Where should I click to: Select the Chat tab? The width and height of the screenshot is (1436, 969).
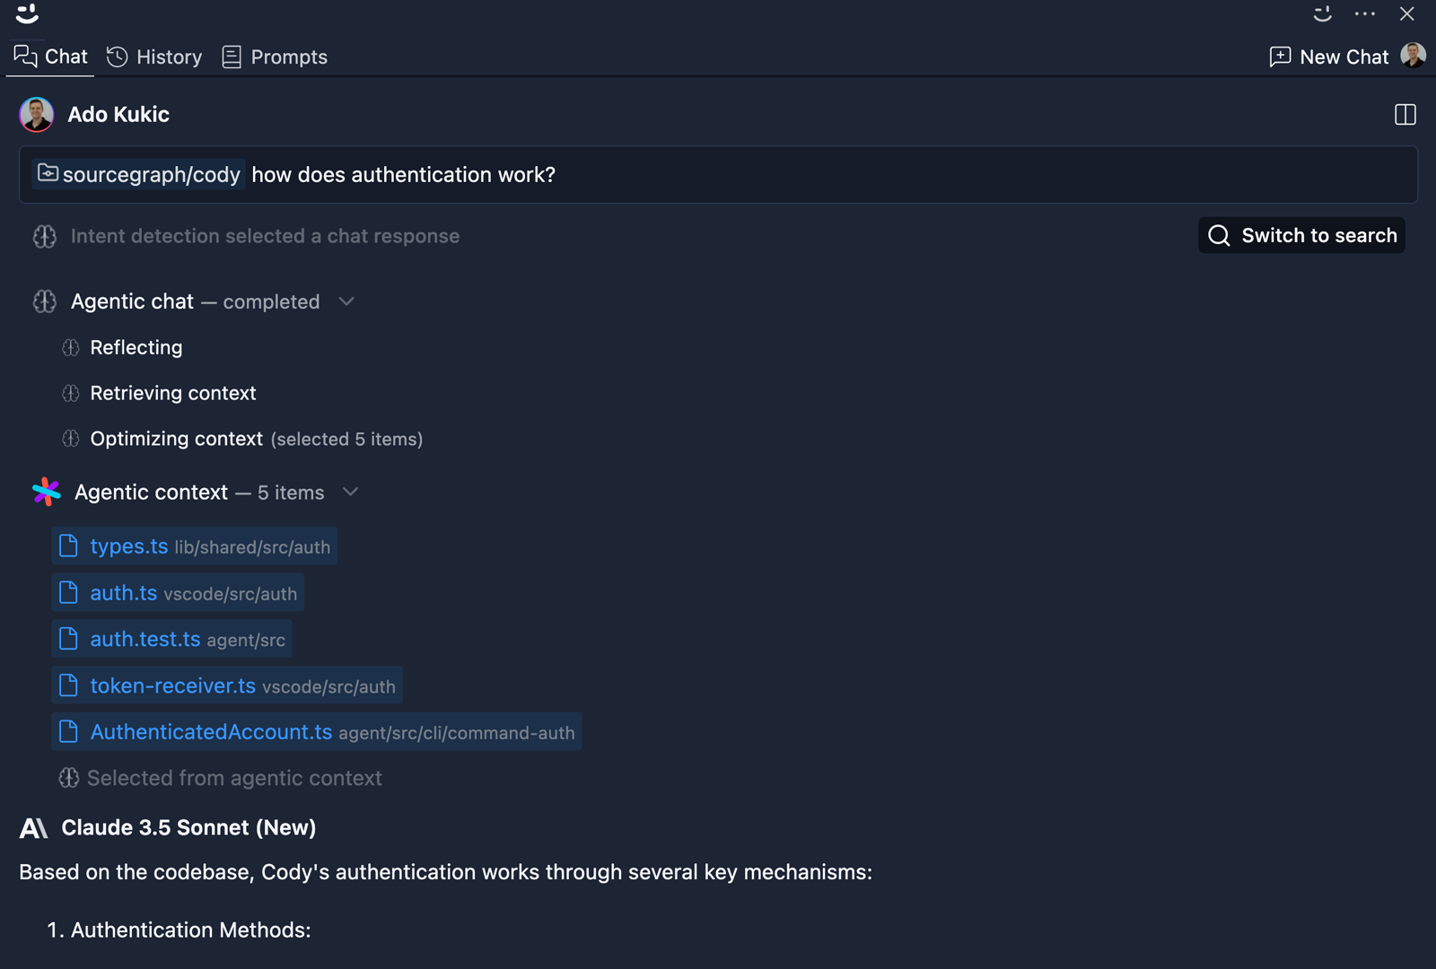[51, 57]
